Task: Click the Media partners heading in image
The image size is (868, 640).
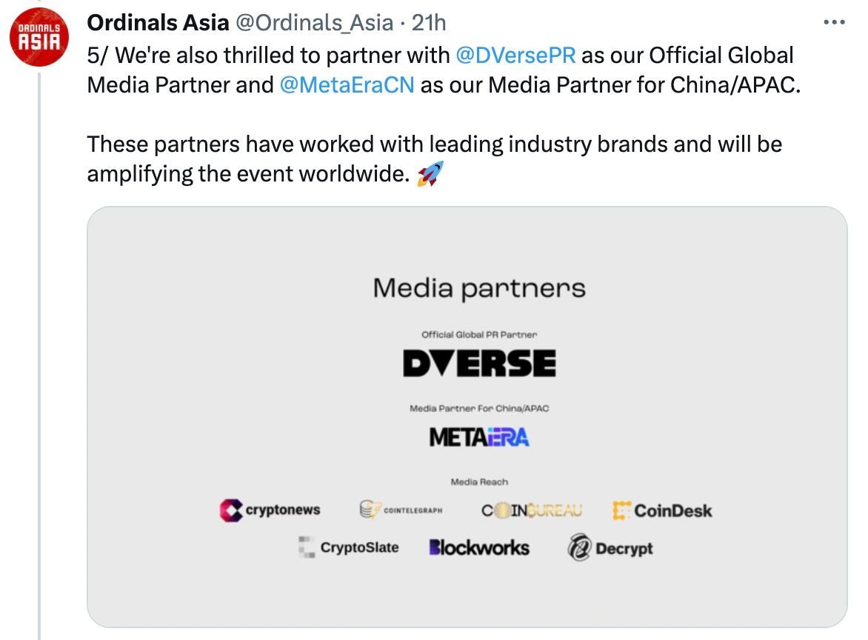Action: pyautogui.click(x=479, y=288)
